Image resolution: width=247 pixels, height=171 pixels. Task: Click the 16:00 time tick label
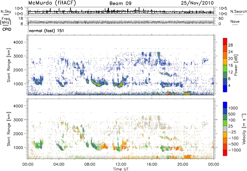pyautogui.click(x=152, y=165)
